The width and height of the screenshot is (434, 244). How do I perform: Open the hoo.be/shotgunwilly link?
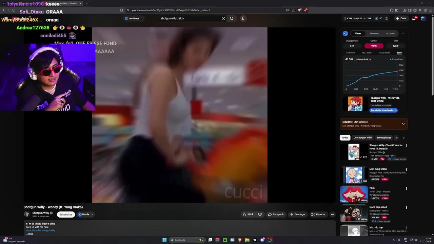point(40,230)
